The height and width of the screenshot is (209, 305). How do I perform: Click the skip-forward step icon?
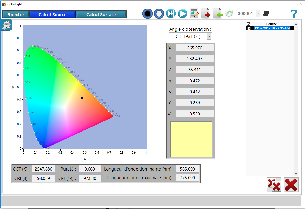171,14
